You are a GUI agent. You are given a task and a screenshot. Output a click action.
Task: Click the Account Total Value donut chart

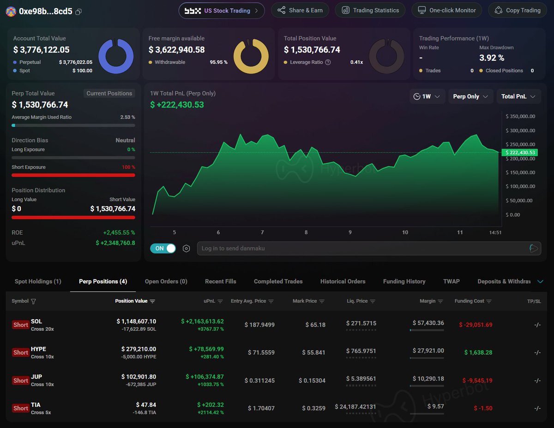(x=116, y=56)
